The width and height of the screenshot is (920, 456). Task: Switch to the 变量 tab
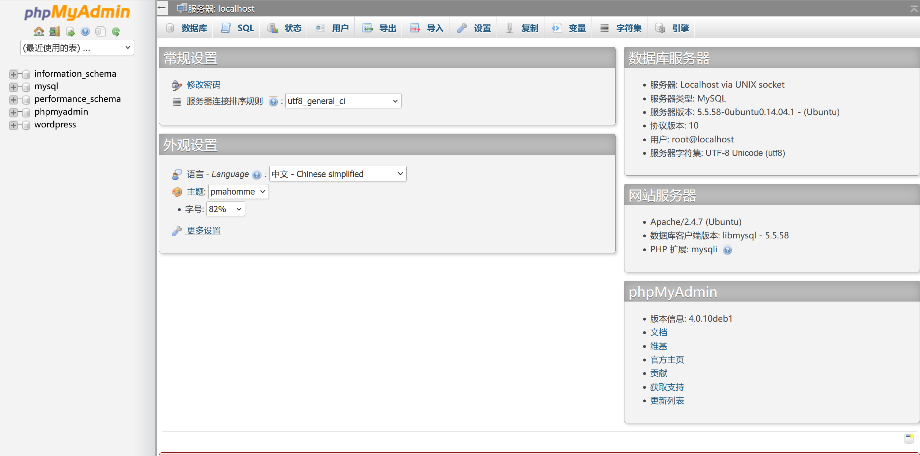(569, 28)
